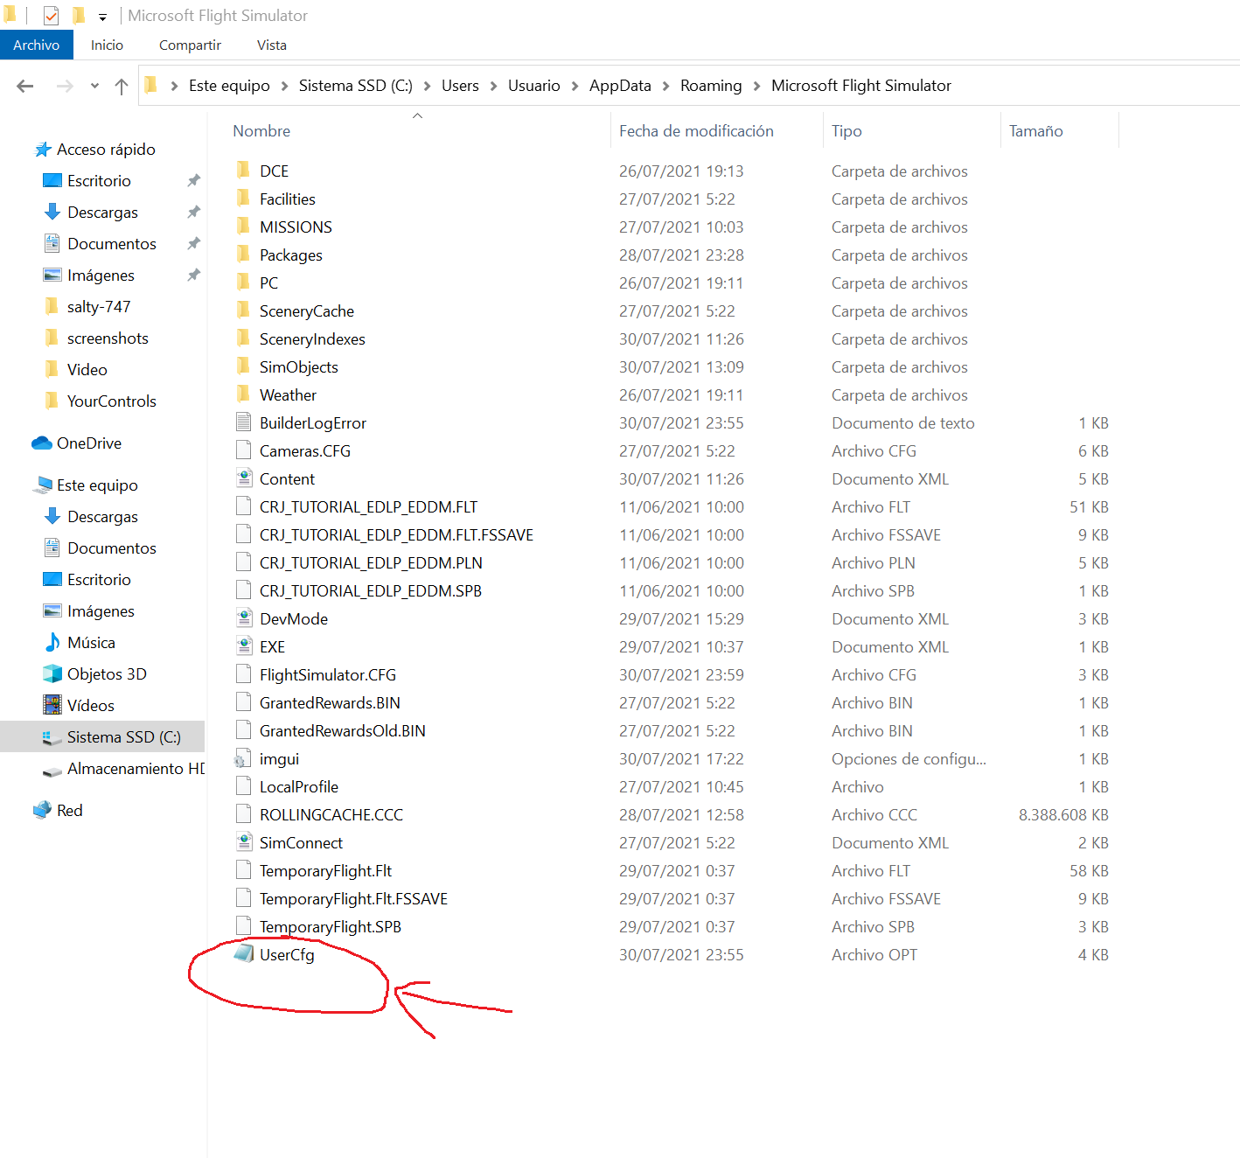The height and width of the screenshot is (1158, 1240).
Task: Click the UserCfg OPT file icon
Action: 244,954
